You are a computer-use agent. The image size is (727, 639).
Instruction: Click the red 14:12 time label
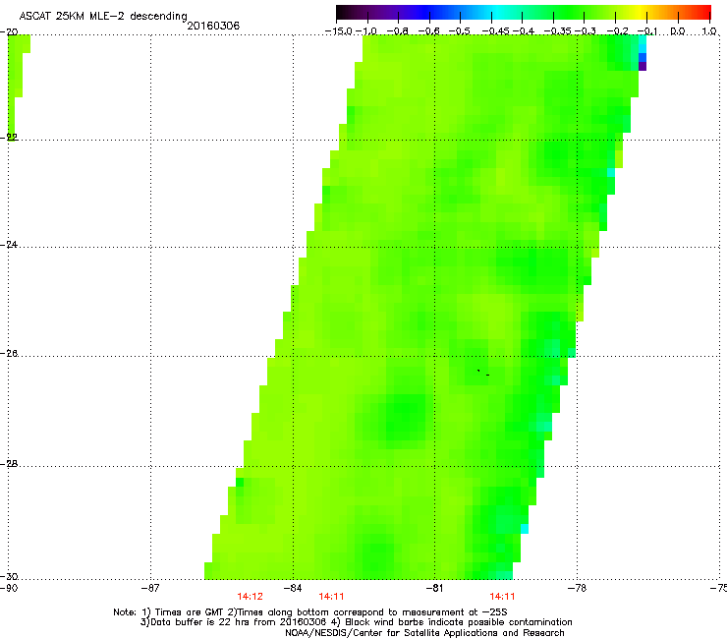250,597
